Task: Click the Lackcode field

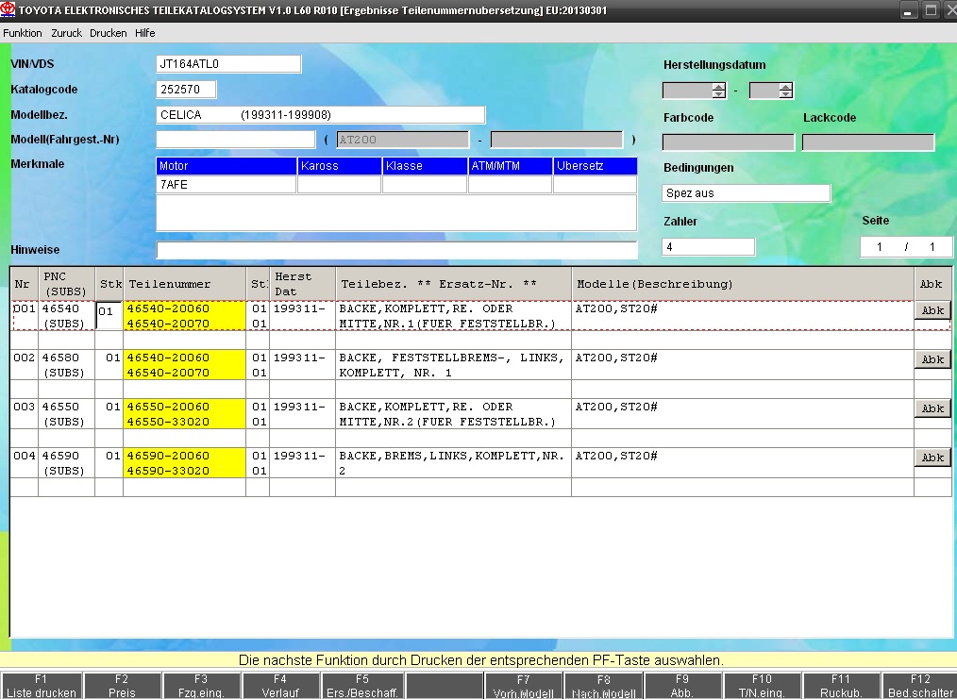Action: [x=868, y=142]
